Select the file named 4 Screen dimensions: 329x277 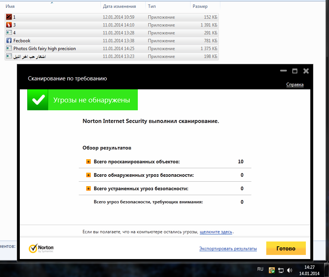click(x=14, y=33)
